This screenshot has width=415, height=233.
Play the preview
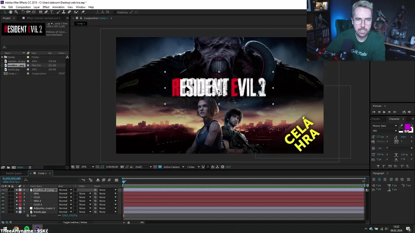384,112
